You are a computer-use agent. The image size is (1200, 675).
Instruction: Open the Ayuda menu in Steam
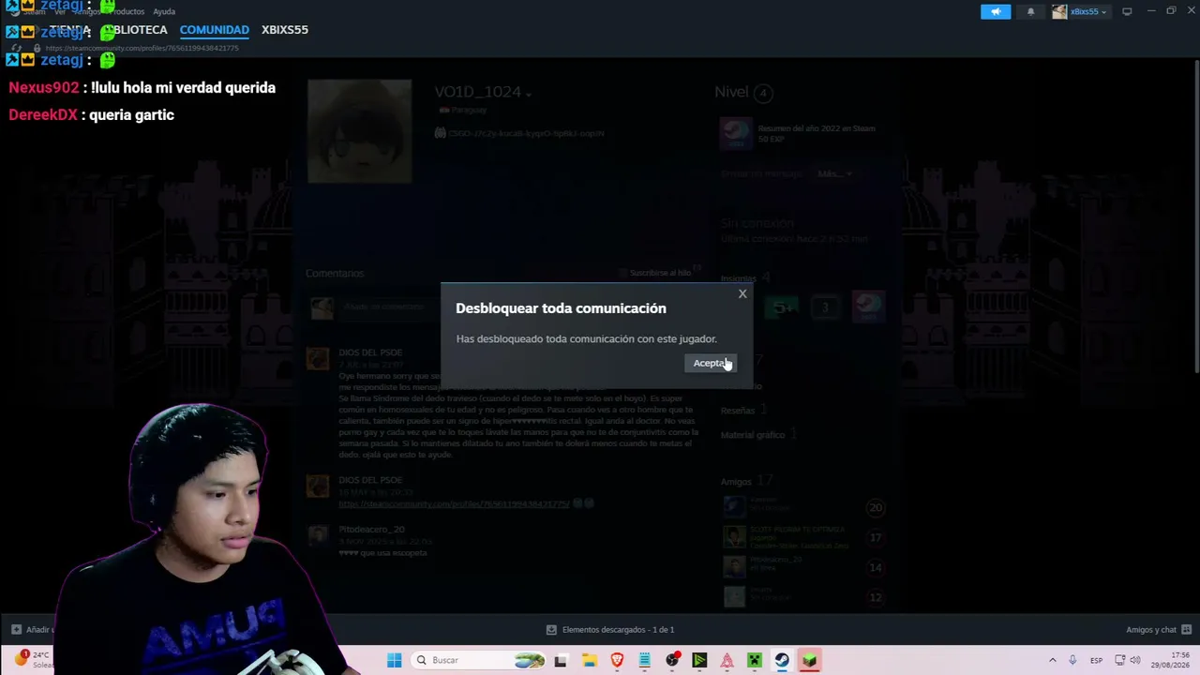(x=164, y=11)
